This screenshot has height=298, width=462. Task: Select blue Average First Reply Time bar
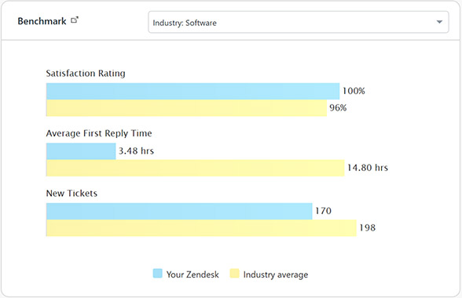click(x=81, y=151)
